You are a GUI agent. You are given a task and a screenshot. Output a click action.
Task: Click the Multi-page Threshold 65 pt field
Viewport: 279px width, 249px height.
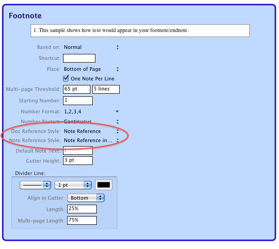click(x=76, y=89)
